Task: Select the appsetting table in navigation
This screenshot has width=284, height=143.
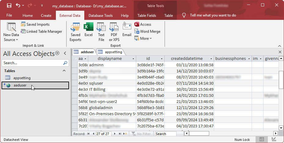Action: coord(35,78)
